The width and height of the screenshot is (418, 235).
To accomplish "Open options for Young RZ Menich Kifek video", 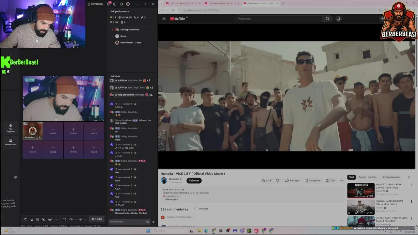I will tap(411, 185).
